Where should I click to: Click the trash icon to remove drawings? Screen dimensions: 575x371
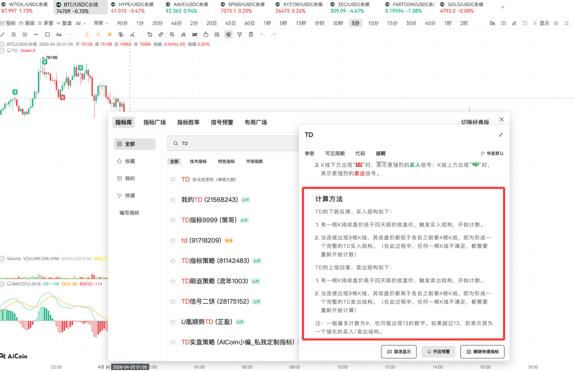(x=251, y=34)
